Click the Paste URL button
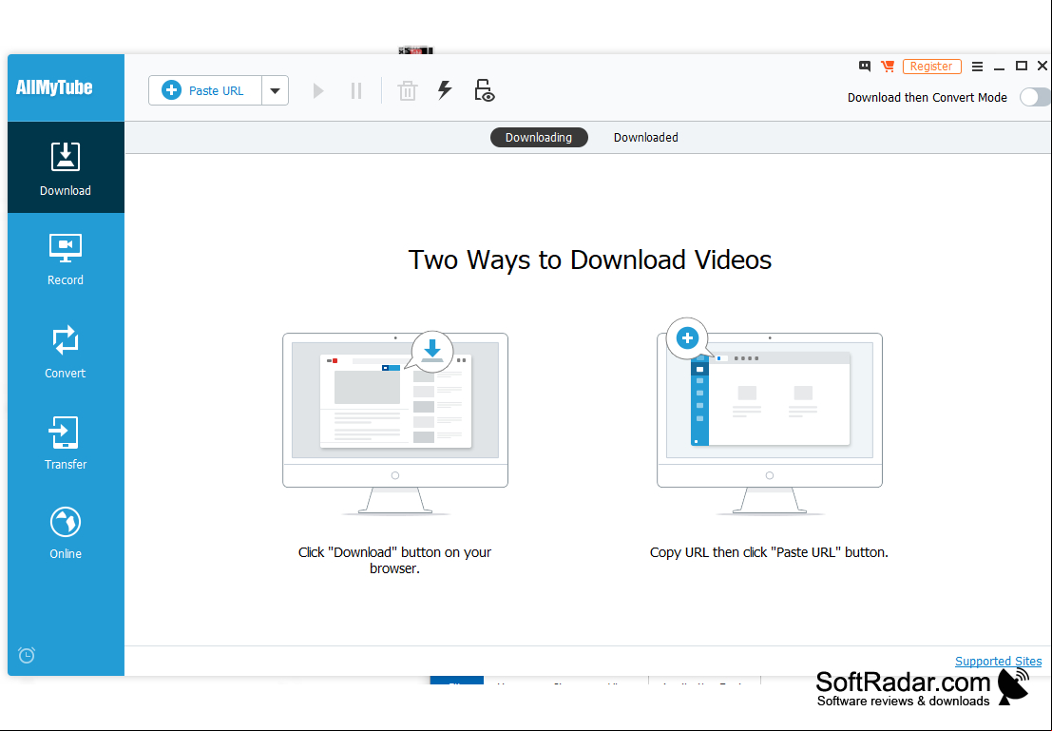The height and width of the screenshot is (731, 1052). tap(205, 90)
